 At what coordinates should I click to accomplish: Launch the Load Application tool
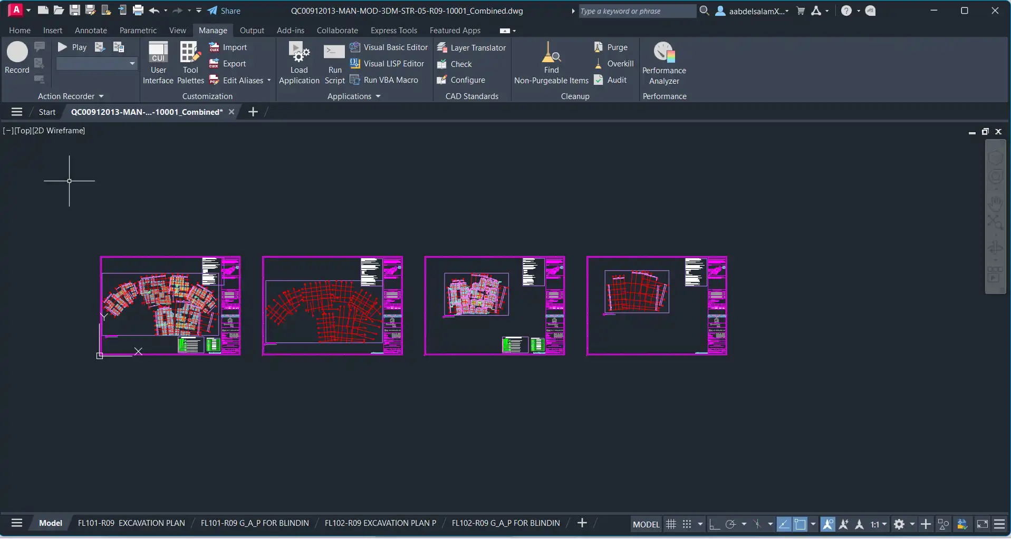point(299,63)
